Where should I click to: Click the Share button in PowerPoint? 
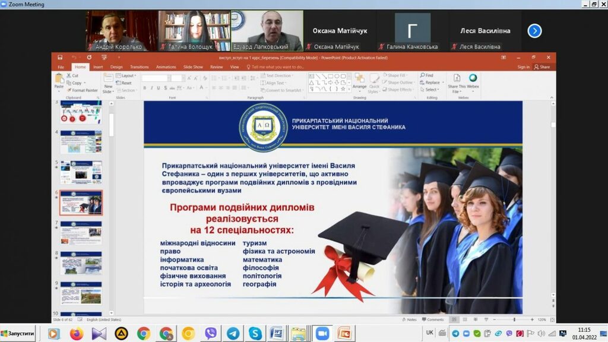click(x=542, y=67)
